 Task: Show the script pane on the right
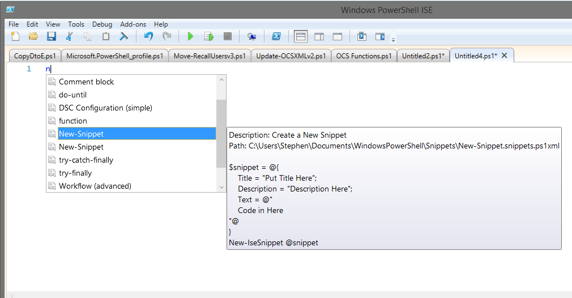tap(319, 36)
